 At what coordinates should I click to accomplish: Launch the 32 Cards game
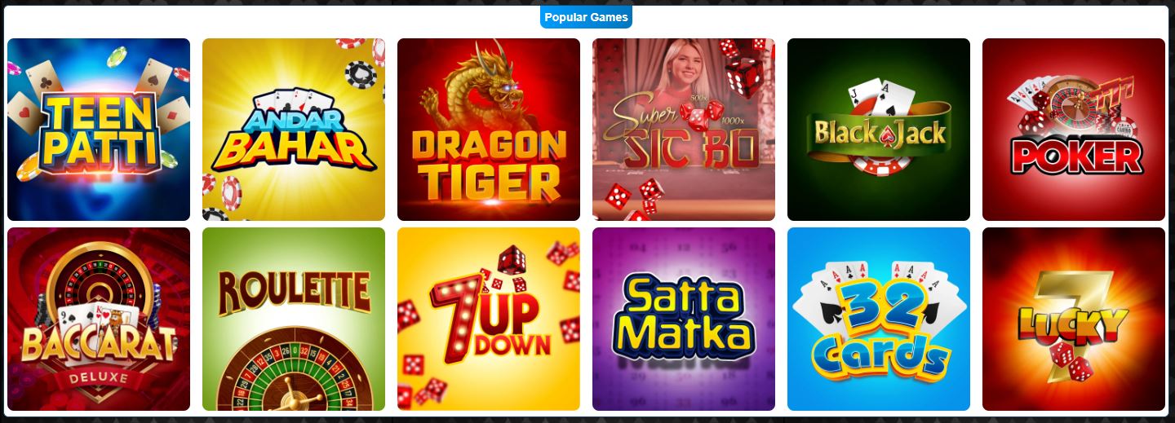(879, 319)
